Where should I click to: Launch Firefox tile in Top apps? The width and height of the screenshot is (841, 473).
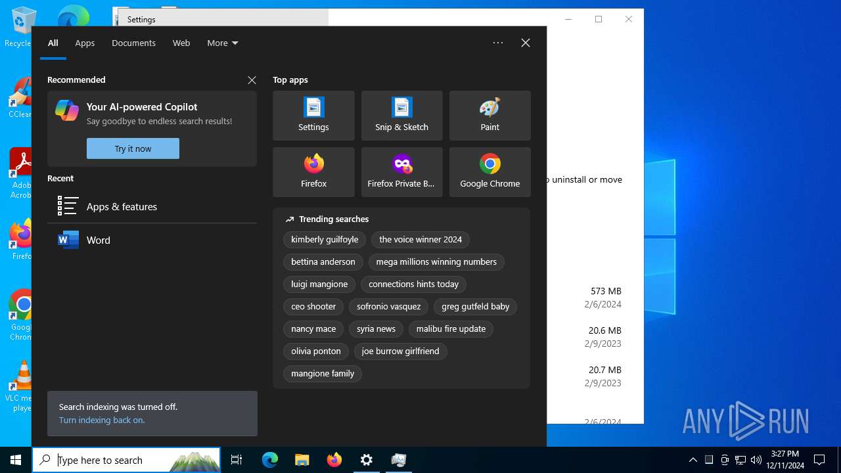pyautogui.click(x=313, y=172)
